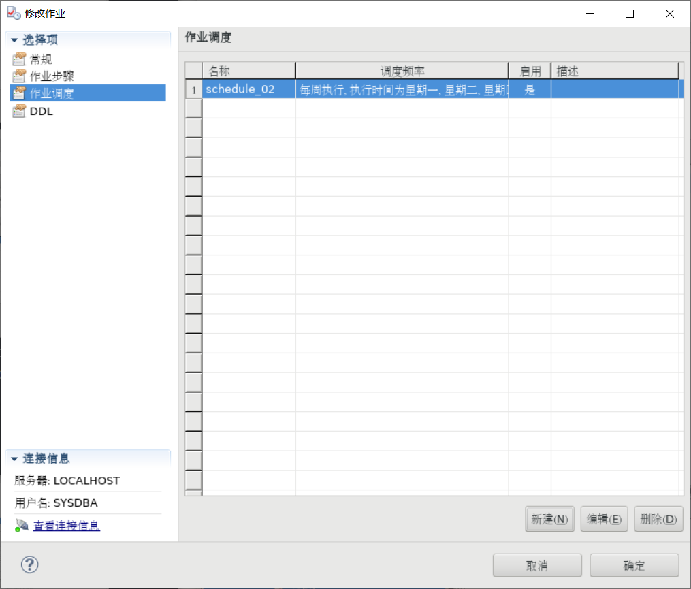Image resolution: width=691 pixels, height=589 pixels.
Task: Click the 删除(D) button
Action: coord(658,519)
